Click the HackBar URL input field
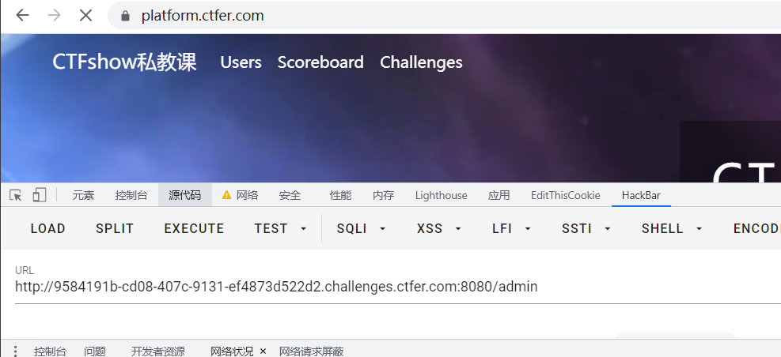Viewport: 781px width, 357px height. pos(397,287)
